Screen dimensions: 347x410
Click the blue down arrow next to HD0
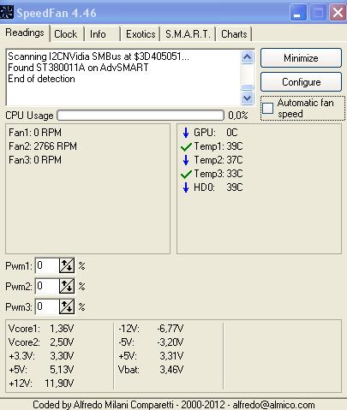[x=186, y=187]
